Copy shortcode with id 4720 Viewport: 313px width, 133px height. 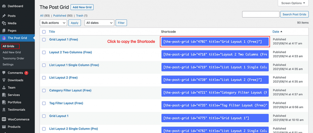pyautogui.click(x=215, y=80)
